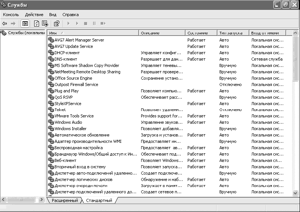The height and width of the screenshot is (212, 300).
Task: Click the second play arrow toolbar icon
Action: click(77, 24)
